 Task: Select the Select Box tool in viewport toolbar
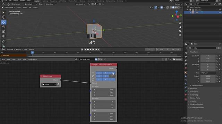(4, 12)
